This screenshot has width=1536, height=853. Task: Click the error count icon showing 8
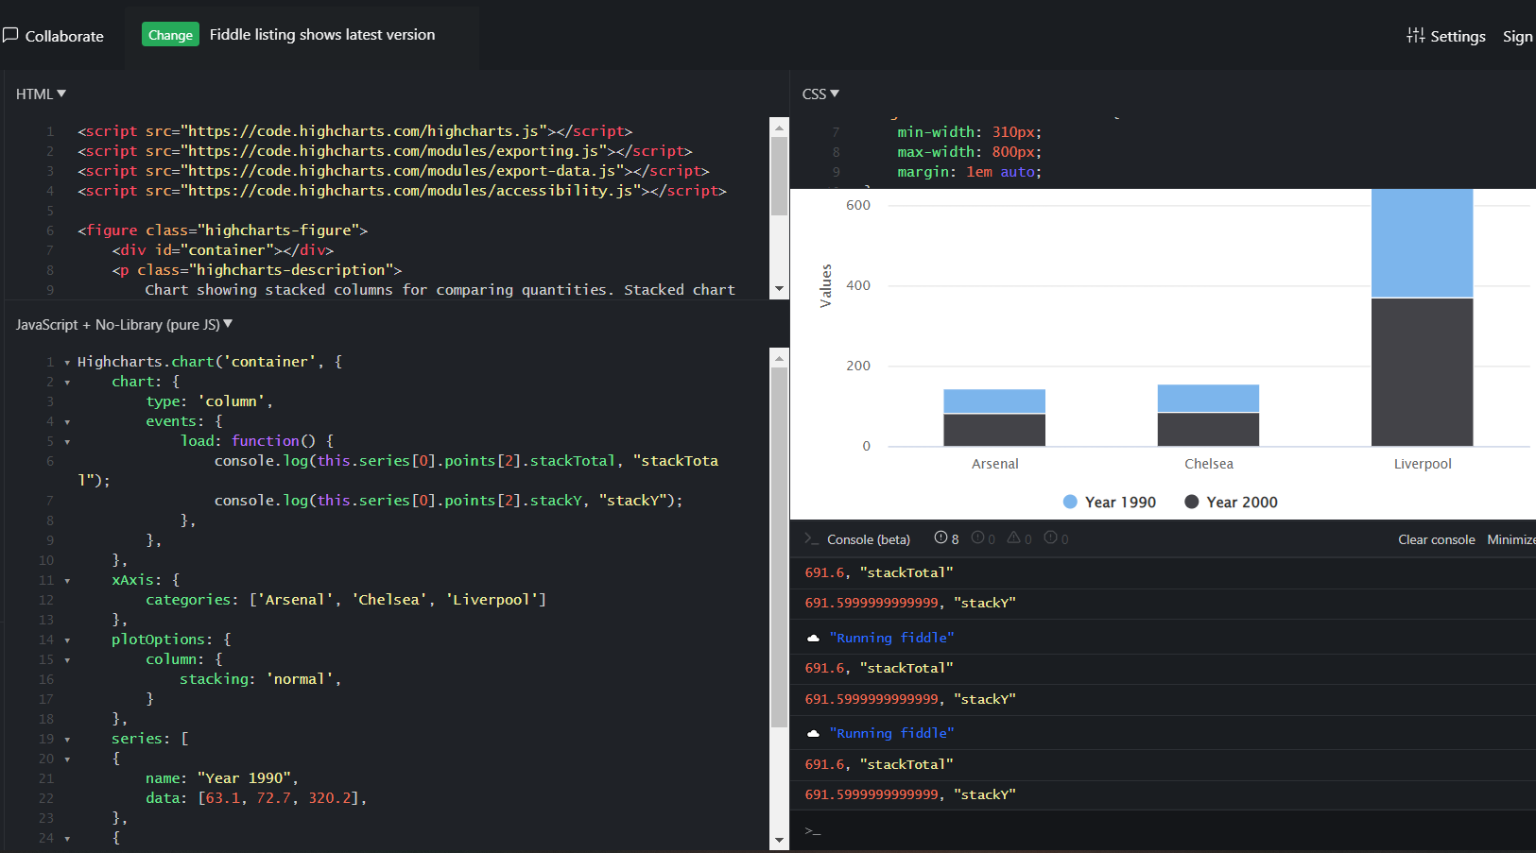coord(941,537)
